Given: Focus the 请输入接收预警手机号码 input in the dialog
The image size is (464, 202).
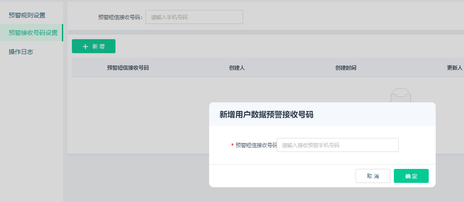Looking at the screenshot, I should (337, 145).
